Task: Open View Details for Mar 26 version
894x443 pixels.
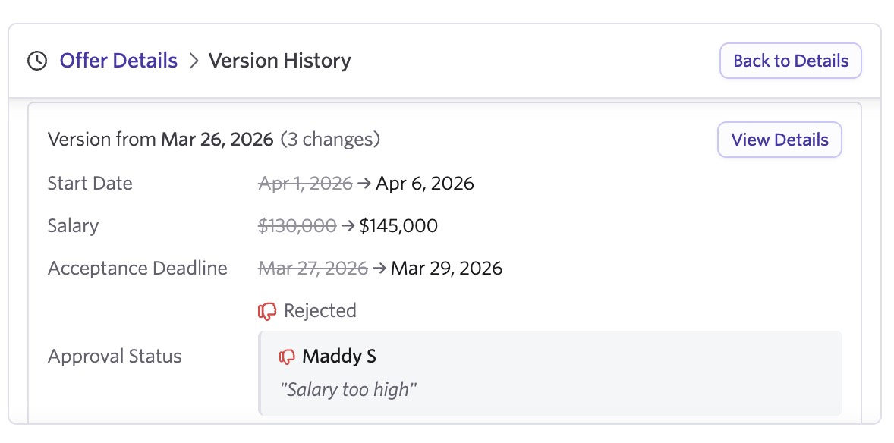Action: (779, 140)
